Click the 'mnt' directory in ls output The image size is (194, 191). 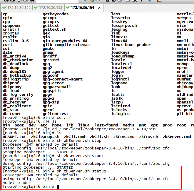click(x=143, y=125)
